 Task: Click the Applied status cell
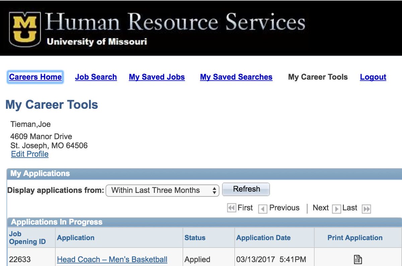[197, 259]
